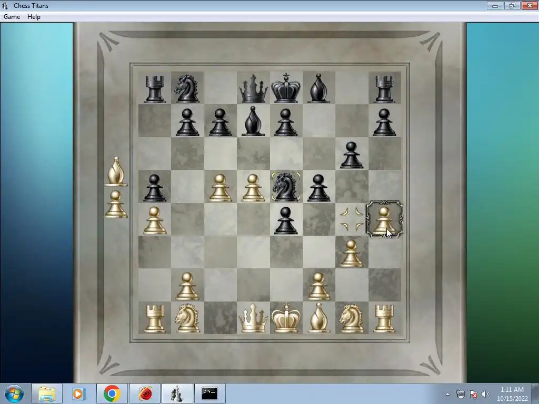Click the white rook on a1

tap(154, 319)
